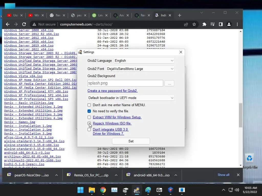The height and width of the screenshot is (196, 262).
Task: Open the Recycle Bin desktop icon
Action: coord(250,161)
